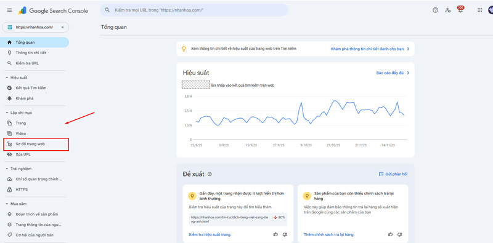Click Gửi phản hồi link
This screenshot has height=243, width=493.
(x=393, y=174)
